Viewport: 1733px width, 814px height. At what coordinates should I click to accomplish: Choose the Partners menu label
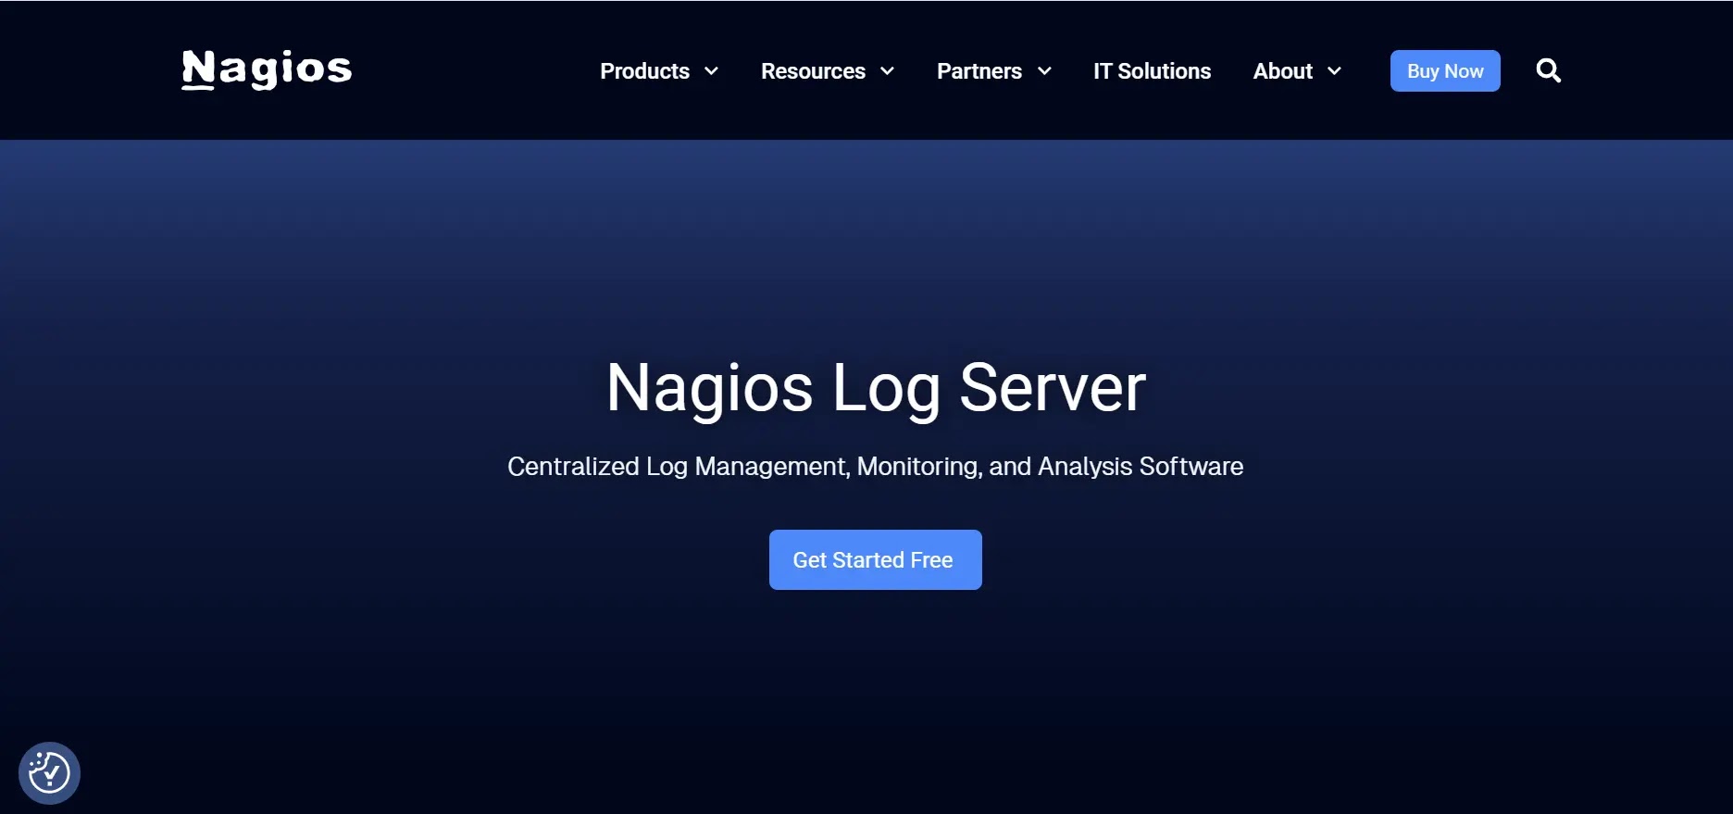point(979,71)
